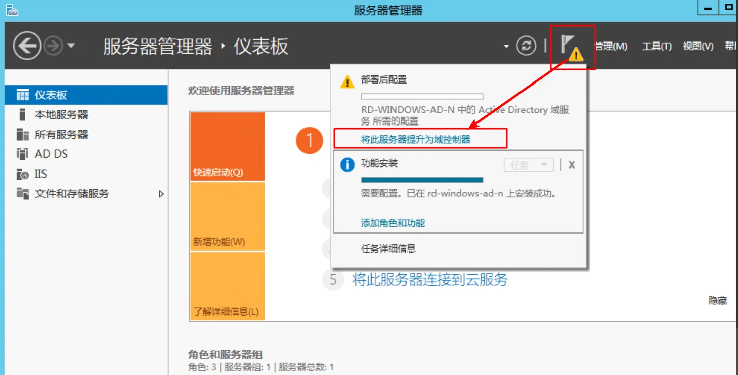Screen dimensions: 738x375
Task: Click 将此服务器提升为域控制器 link
Action: click(x=416, y=139)
